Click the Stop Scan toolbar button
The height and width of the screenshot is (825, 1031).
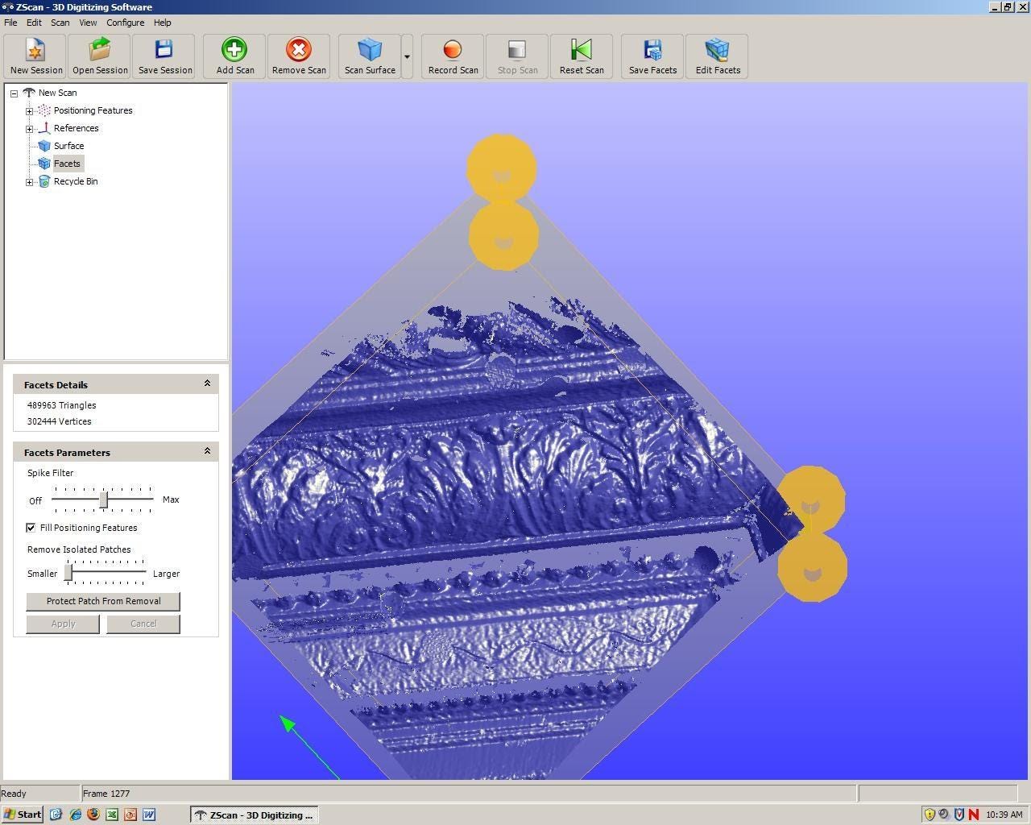517,56
